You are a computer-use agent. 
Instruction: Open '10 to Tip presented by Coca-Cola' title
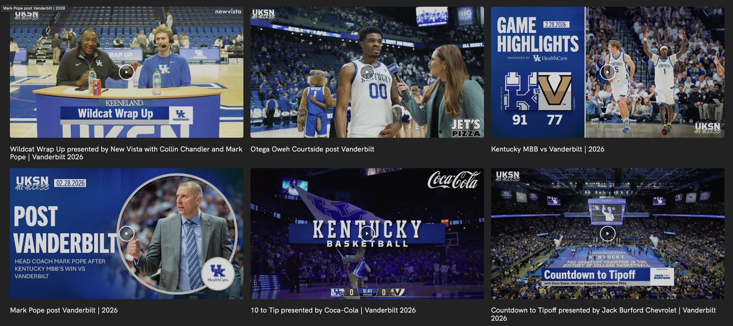pyautogui.click(x=333, y=310)
